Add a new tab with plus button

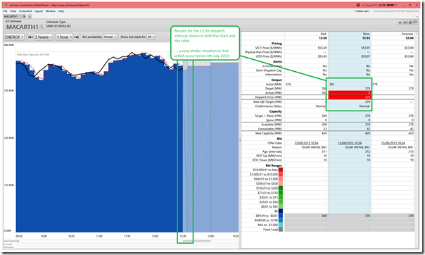(30, 16)
